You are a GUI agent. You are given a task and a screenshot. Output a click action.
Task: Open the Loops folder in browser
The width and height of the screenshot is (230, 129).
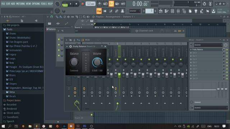pyautogui.click(x=12, y=58)
